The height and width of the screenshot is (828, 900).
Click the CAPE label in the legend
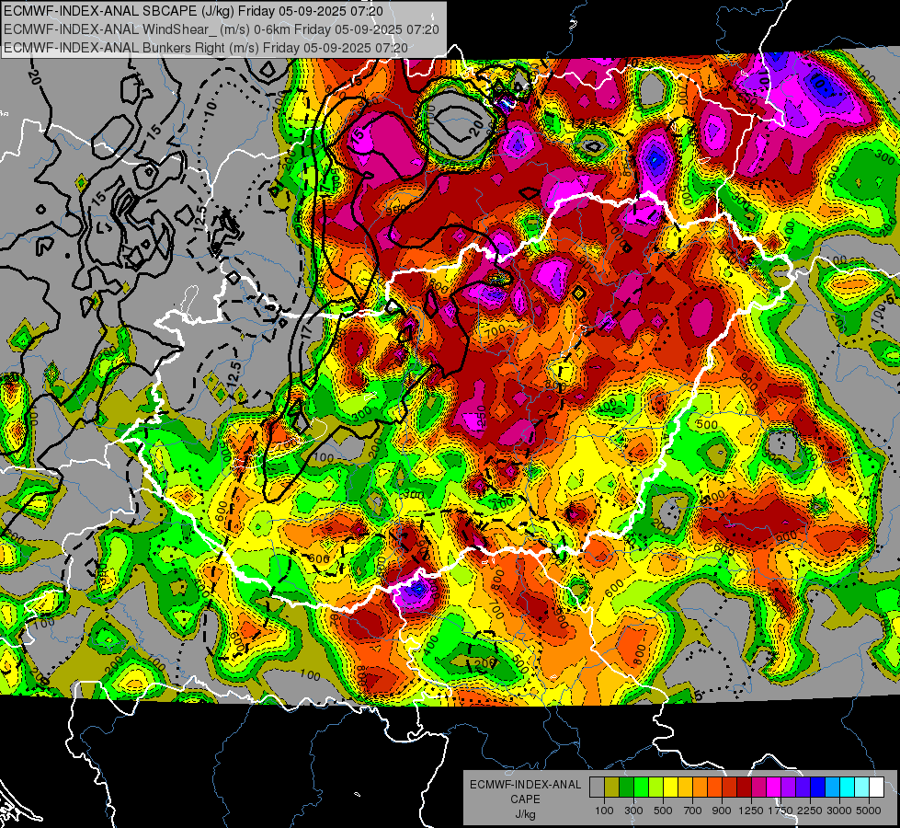(525, 799)
